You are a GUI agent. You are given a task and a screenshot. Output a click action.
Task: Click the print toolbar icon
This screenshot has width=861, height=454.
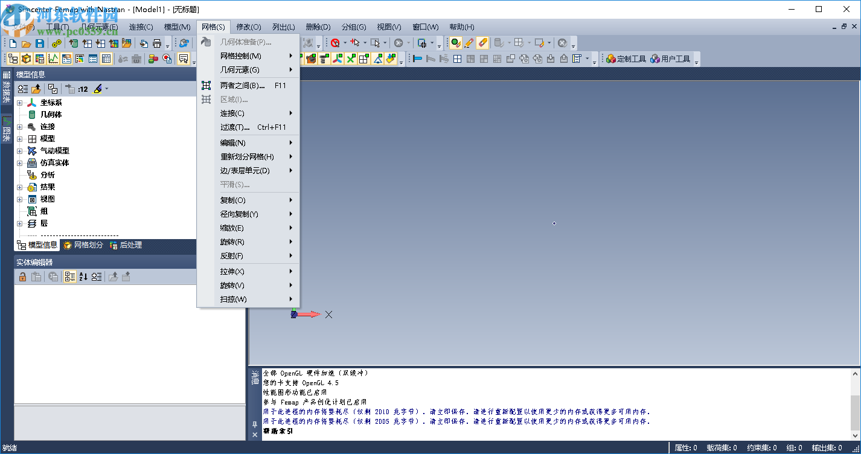(157, 42)
